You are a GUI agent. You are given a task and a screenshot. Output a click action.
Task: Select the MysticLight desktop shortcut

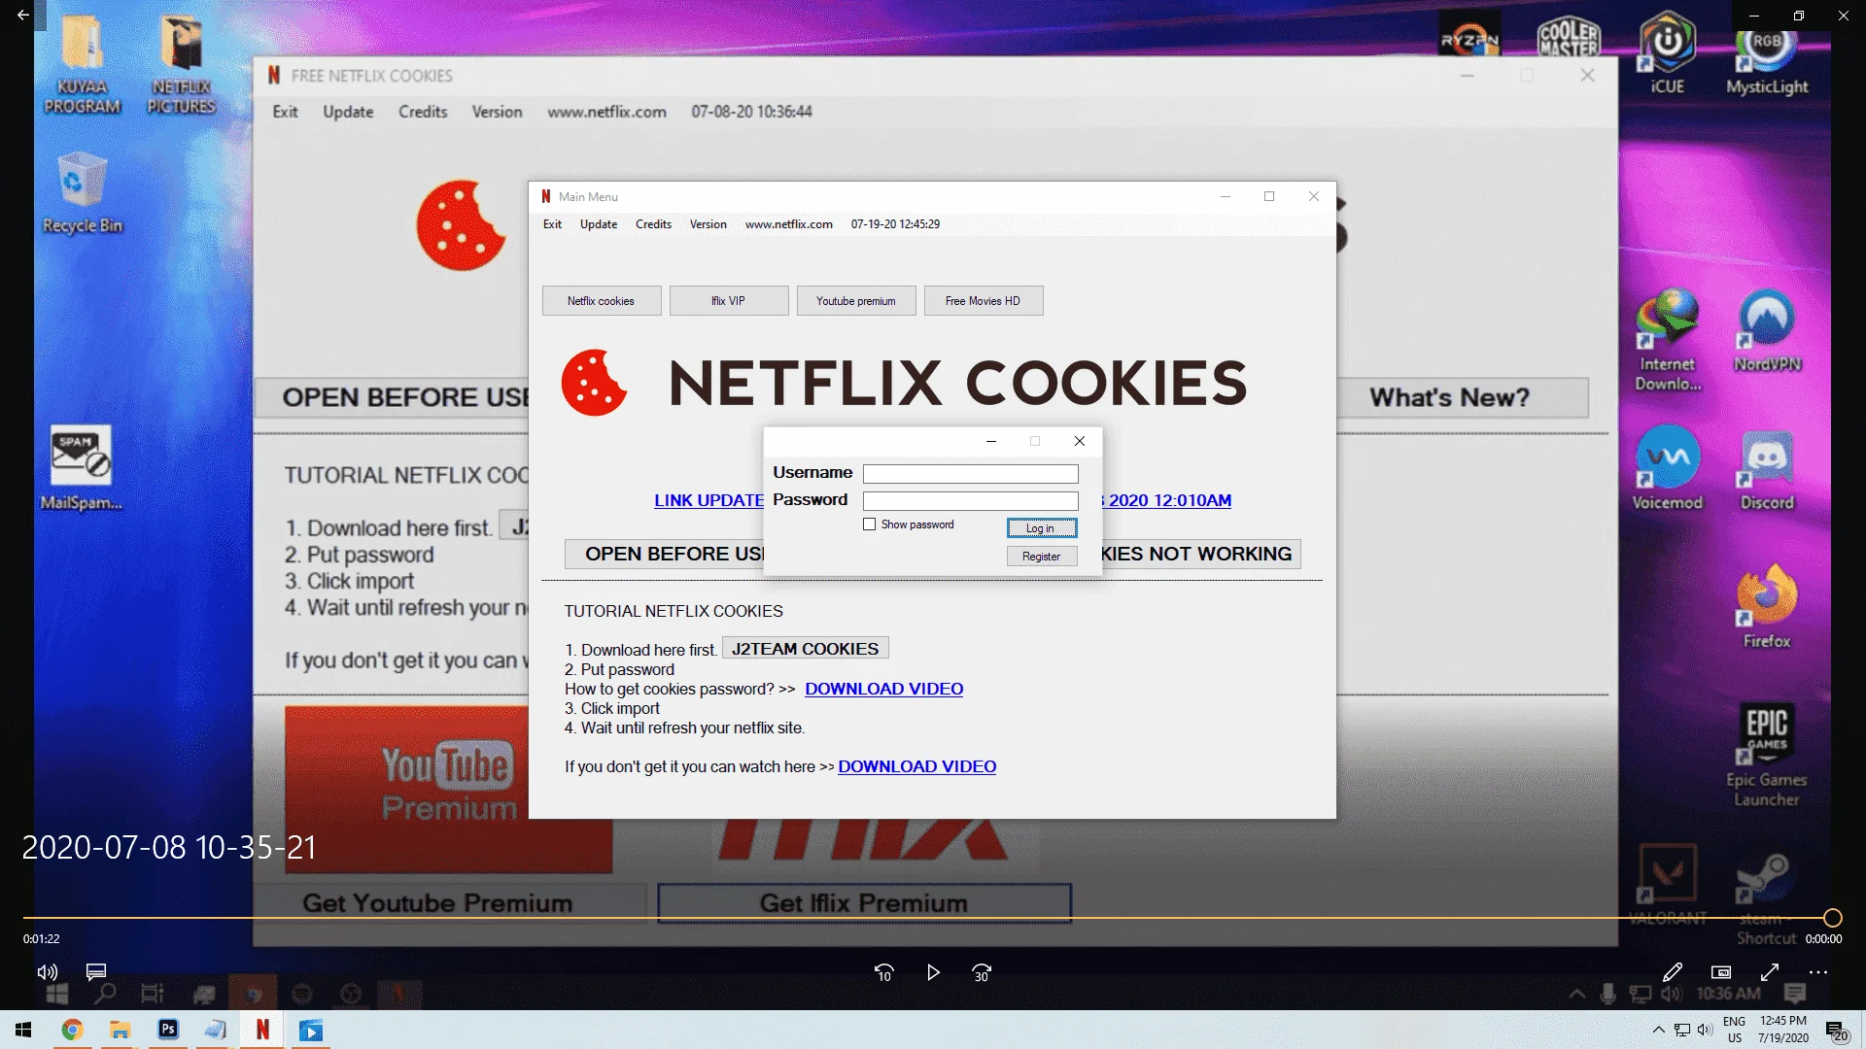point(1767,60)
